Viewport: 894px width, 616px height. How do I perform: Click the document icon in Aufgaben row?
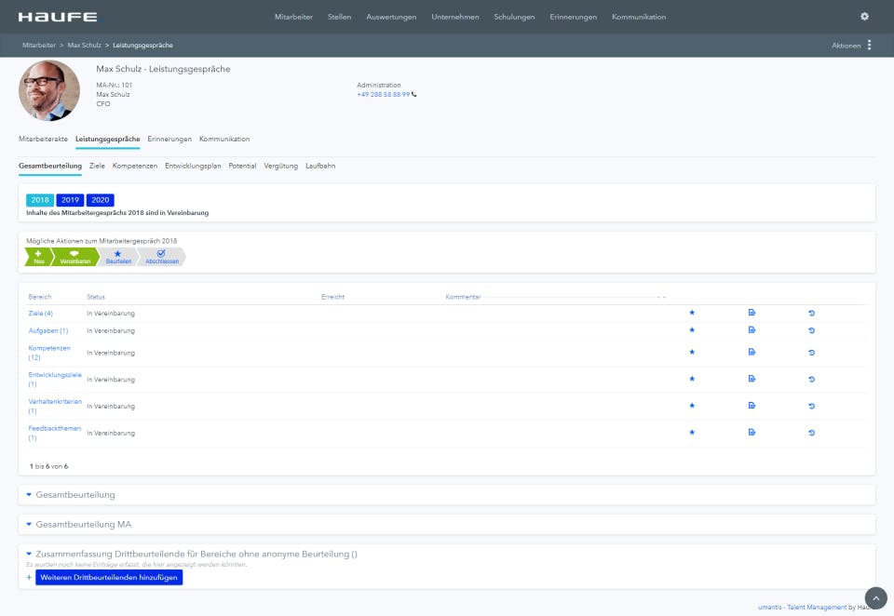pyautogui.click(x=752, y=330)
